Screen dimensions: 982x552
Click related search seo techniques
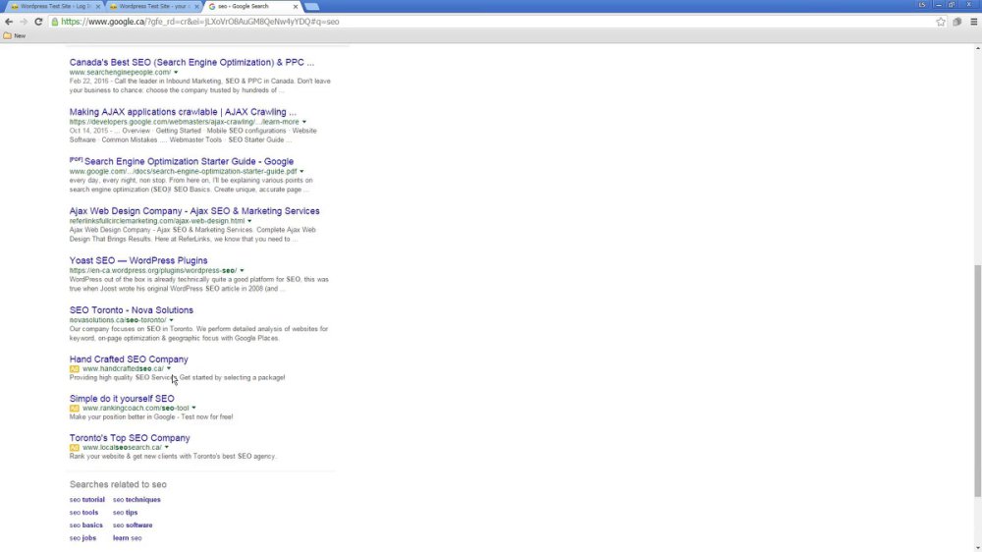coord(136,499)
